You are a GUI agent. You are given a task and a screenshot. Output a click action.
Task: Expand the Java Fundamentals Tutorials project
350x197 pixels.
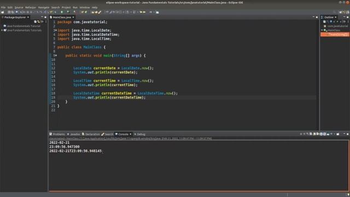click(2, 30)
